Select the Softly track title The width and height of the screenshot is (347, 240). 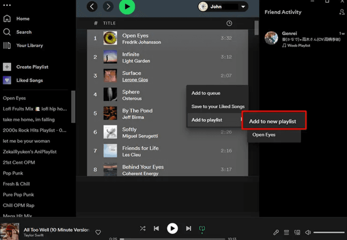coord(130,129)
